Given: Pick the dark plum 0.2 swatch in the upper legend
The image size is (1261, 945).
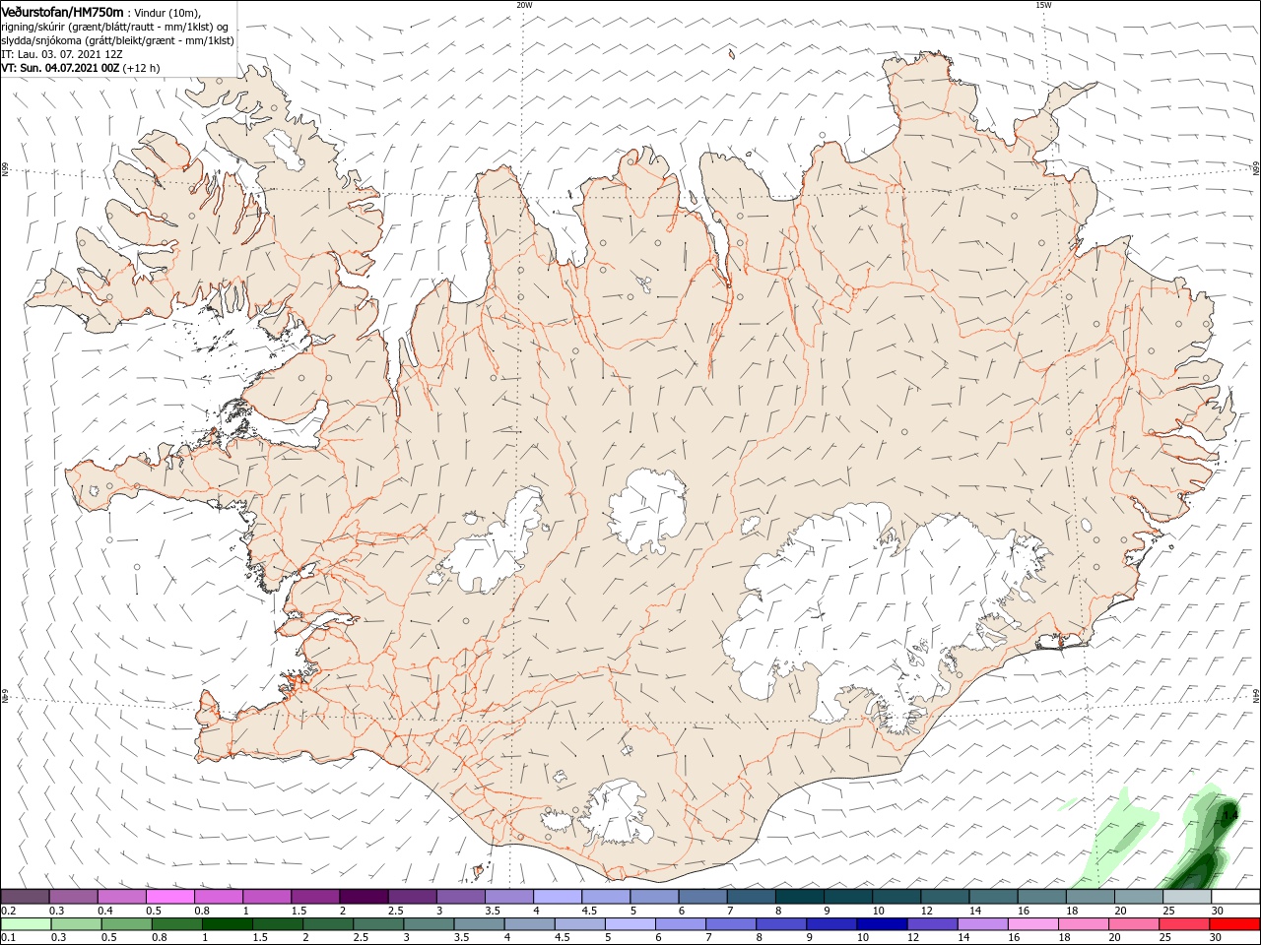Looking at the screenshot, I should (25, 897).
